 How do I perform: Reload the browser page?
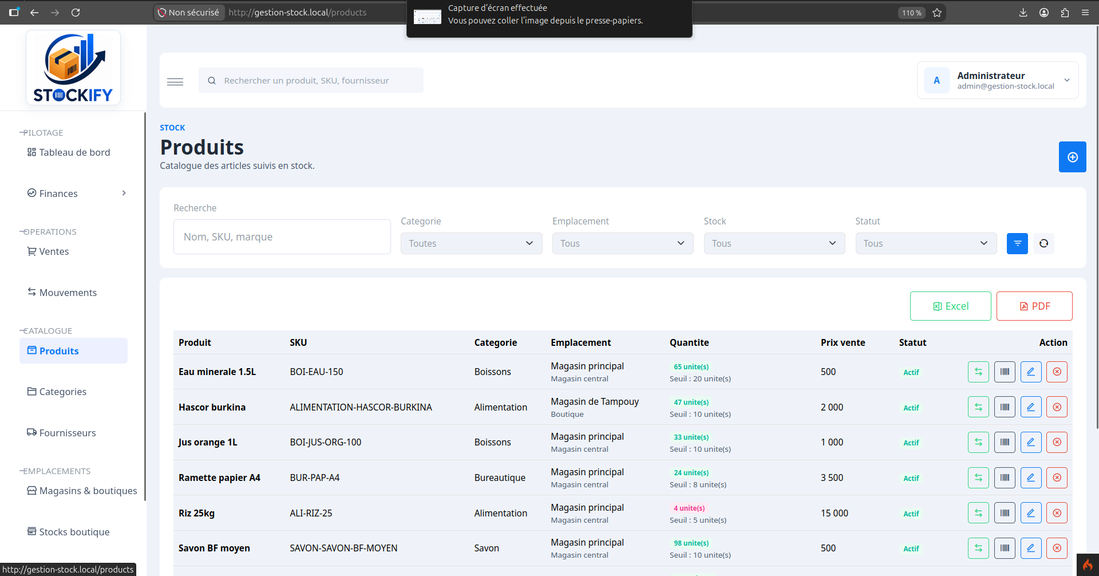click(76, 13)
